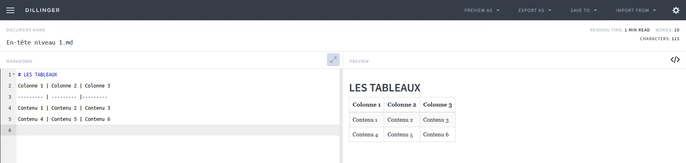
Task: Place cursor on empty line 6
Action: coord(160,130)
